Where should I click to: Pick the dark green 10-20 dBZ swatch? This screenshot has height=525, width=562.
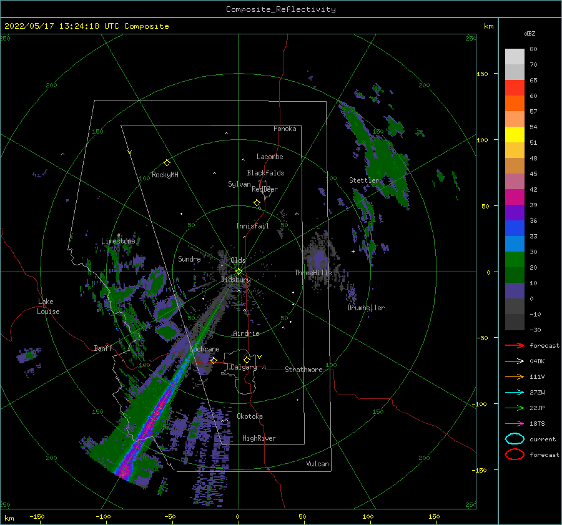[x=515, y=275]
